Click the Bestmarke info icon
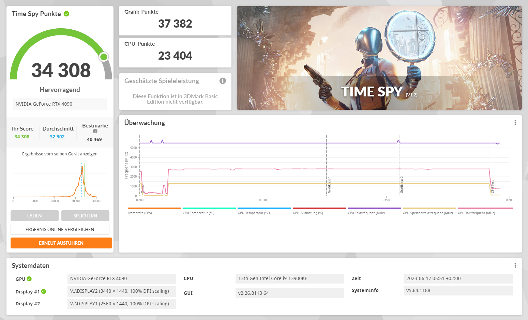This screenshot has width=528, height=320. [x=95, y=131]
